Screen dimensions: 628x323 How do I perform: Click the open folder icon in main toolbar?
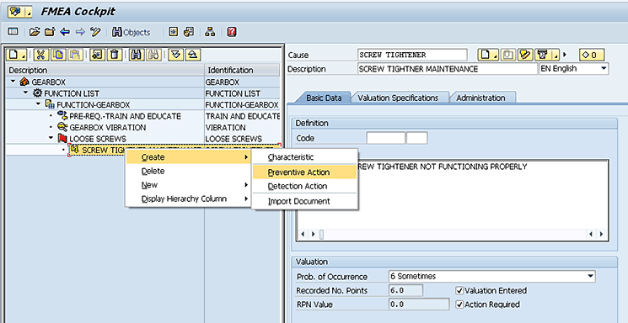pos(35,32)
